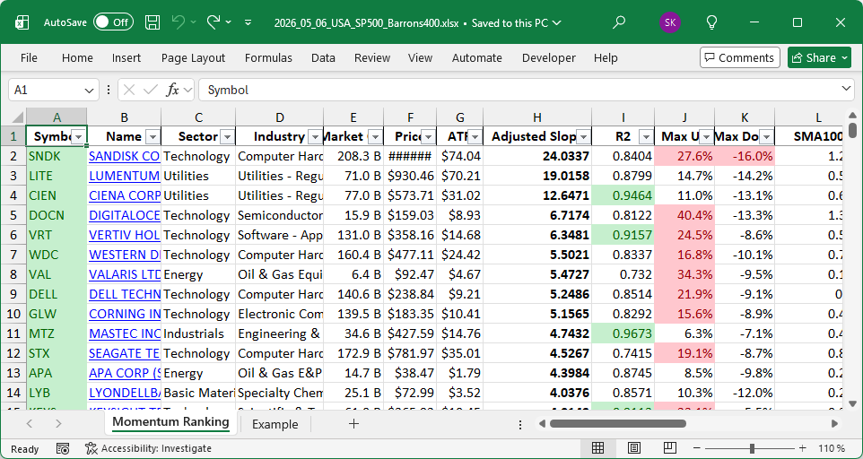Open the file name save-location dropdown
Screen dimensions: 863x459
pyautogui.click(x=556, y=23)
